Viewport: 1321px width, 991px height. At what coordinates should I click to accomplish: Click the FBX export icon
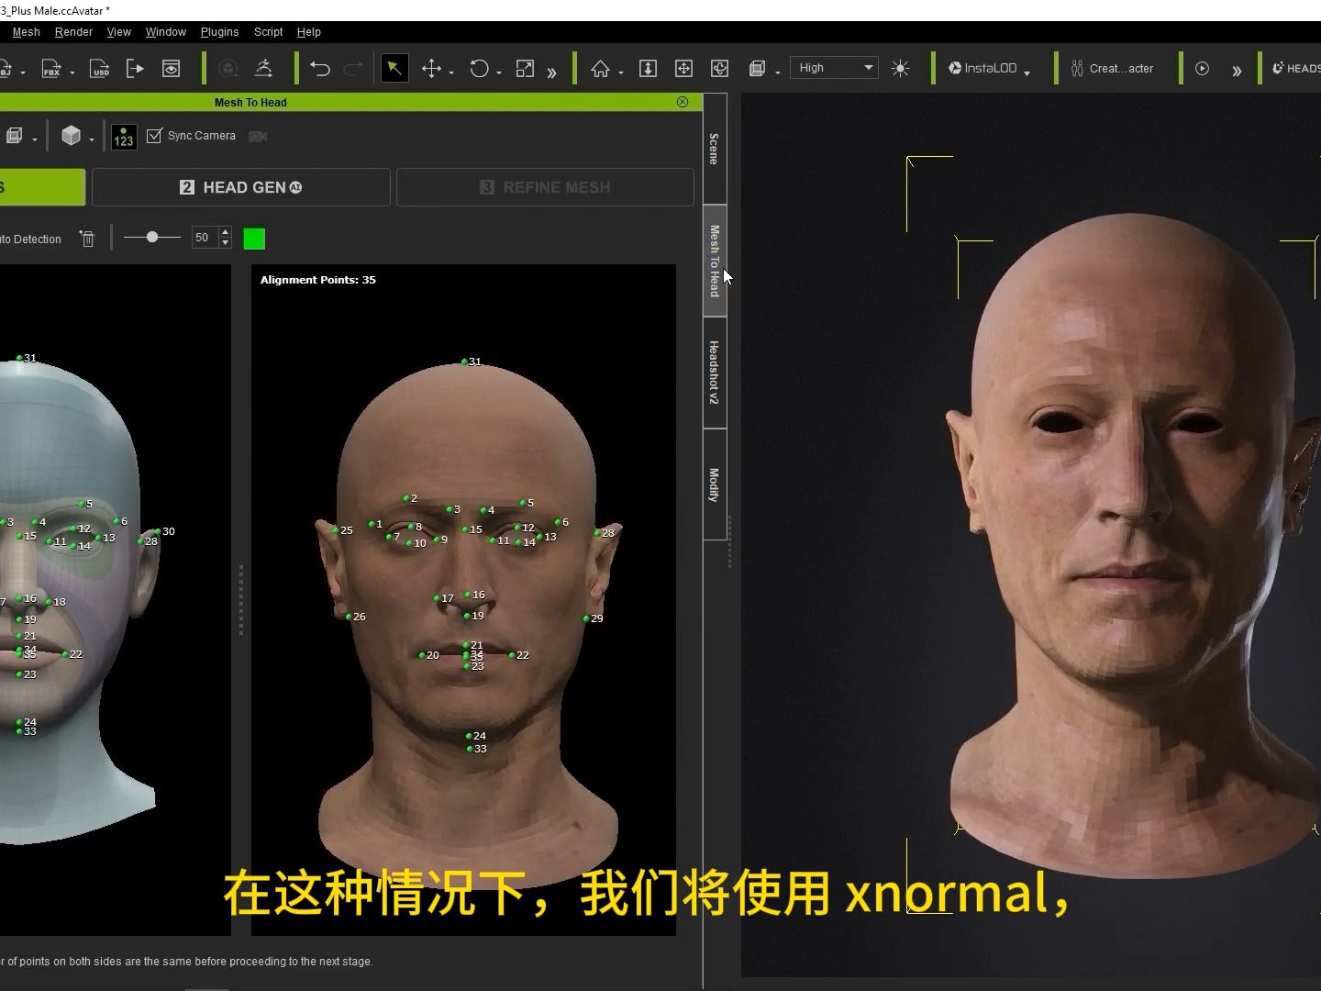[51, 69]
